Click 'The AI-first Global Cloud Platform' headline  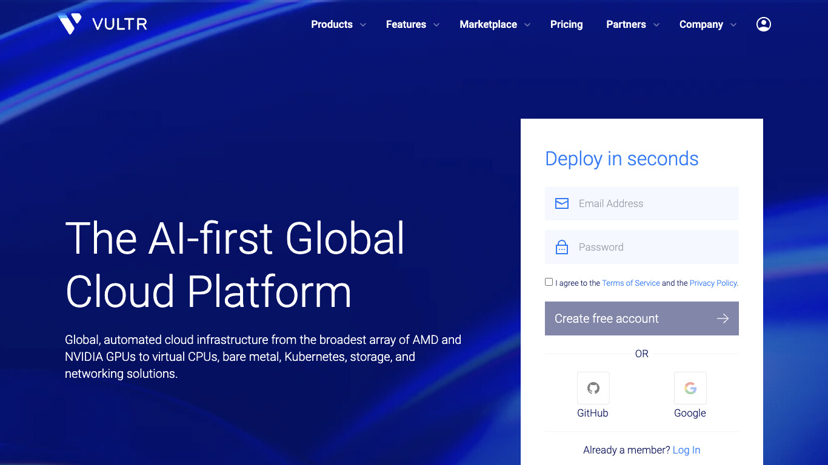pyautogui.click(x=235, y=265)
